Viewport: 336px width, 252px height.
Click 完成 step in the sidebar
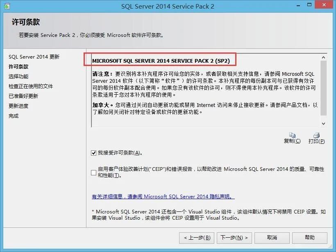pos(17,116)
